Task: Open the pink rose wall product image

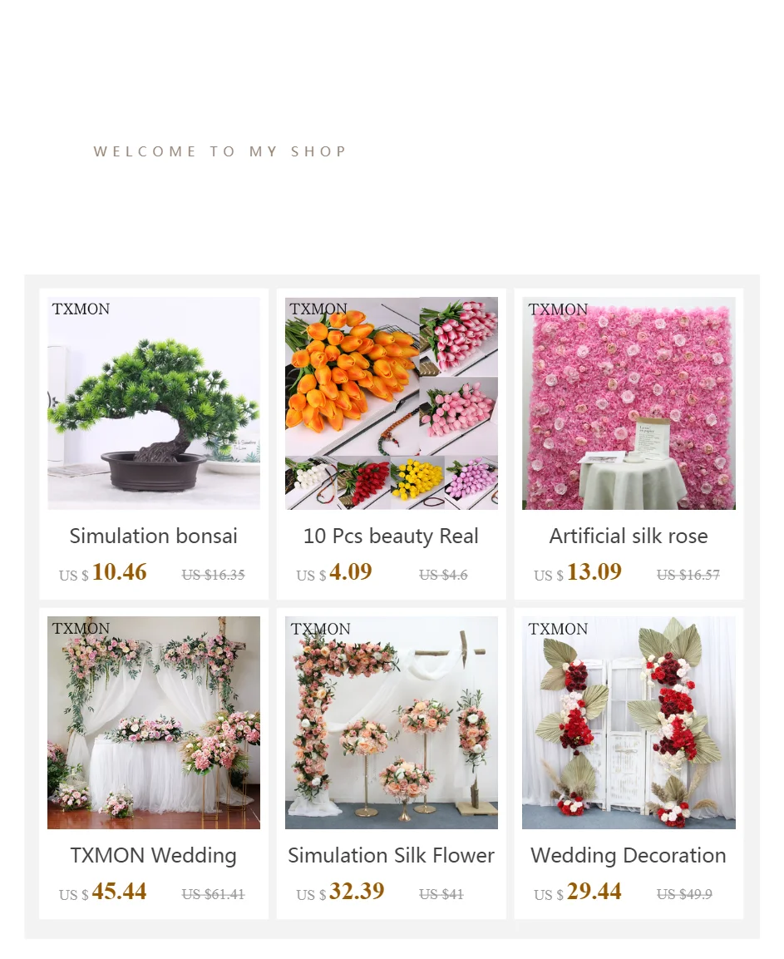Action: coord(629,403)
